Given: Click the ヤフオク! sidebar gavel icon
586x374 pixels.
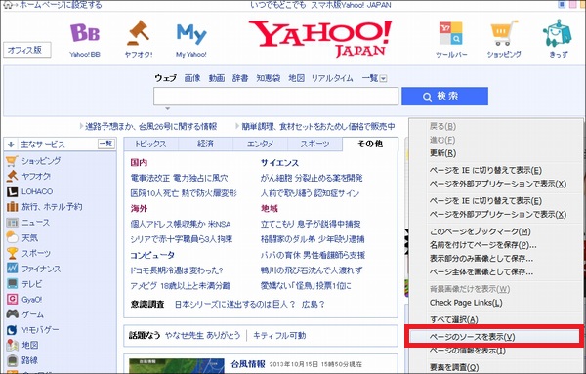Looking at the screenshot, I should pos(12,176).
